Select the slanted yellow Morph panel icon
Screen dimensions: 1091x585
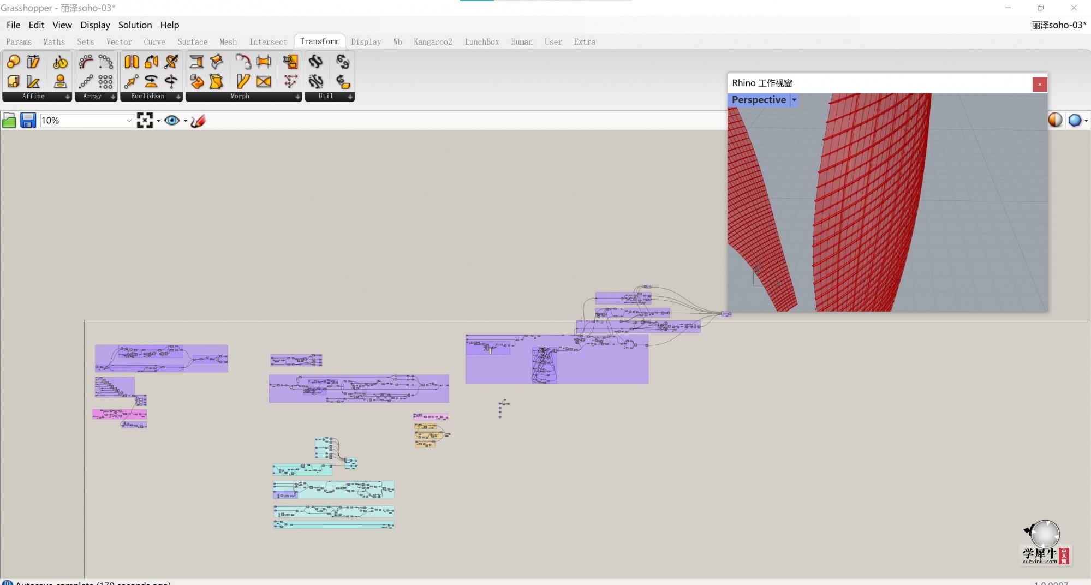243,82
